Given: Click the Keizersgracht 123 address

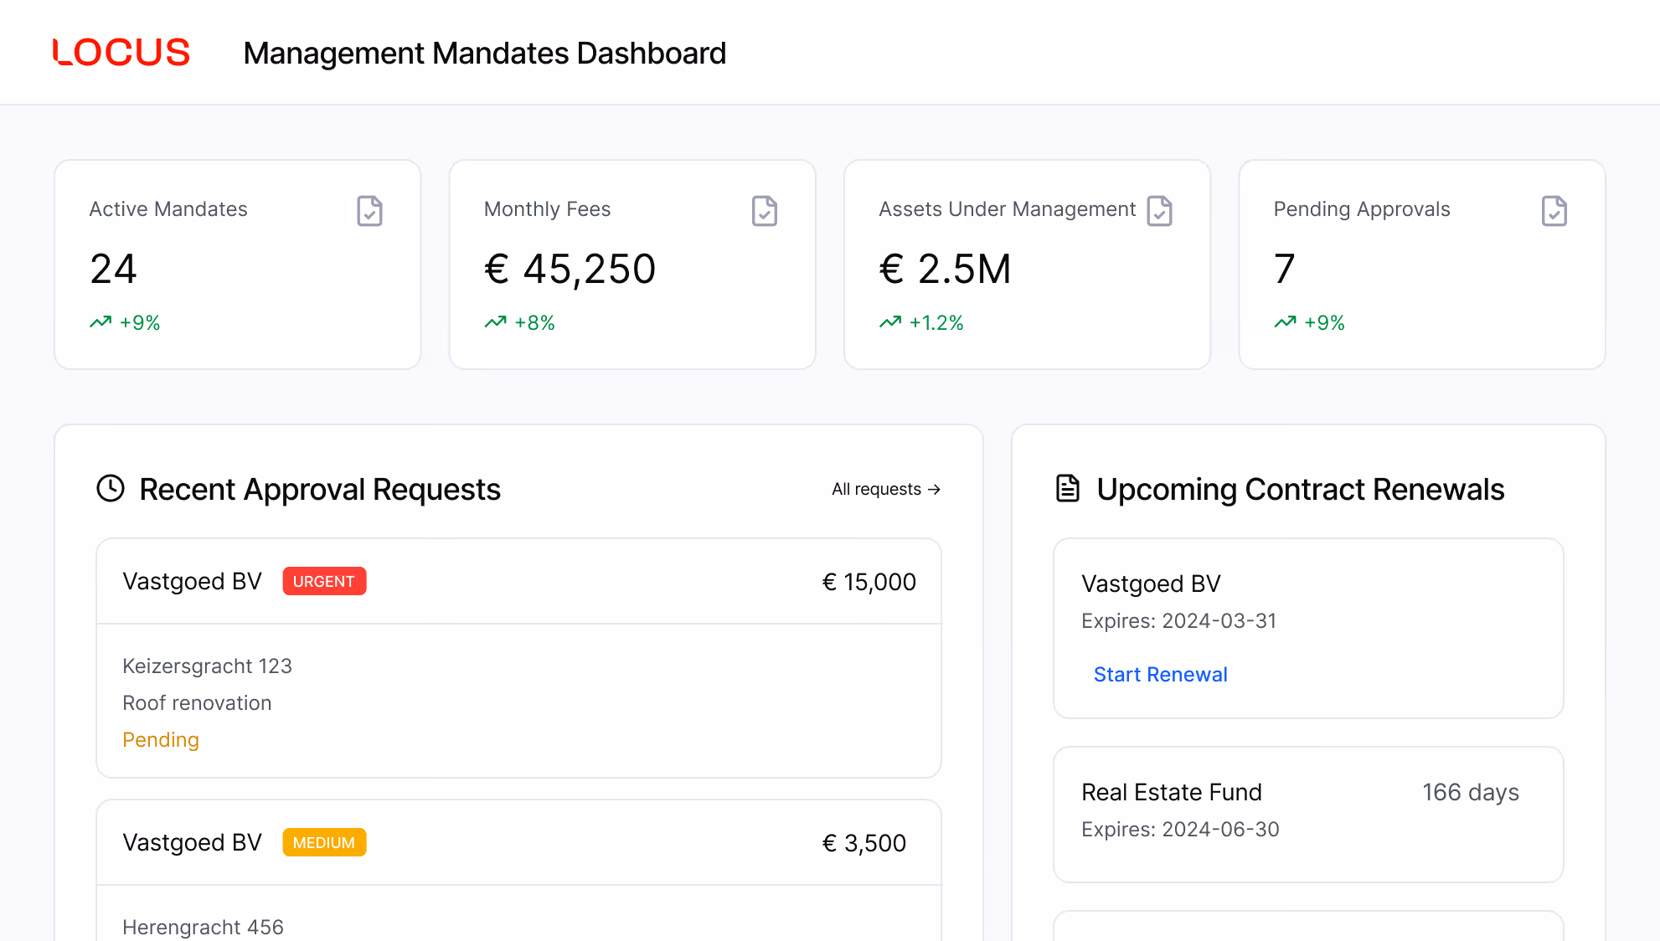Looking at the screenshot, I should click(207, 666).
